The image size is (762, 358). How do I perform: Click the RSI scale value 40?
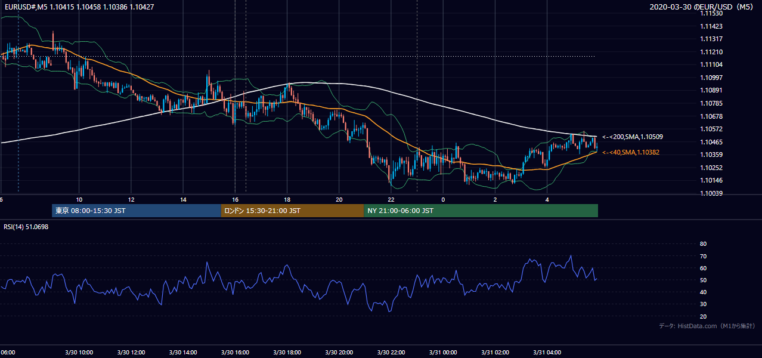[703, 292]
